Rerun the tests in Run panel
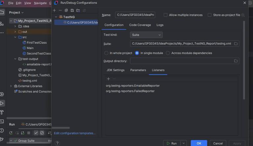The image size is (253, 146). tap(11, 133)
